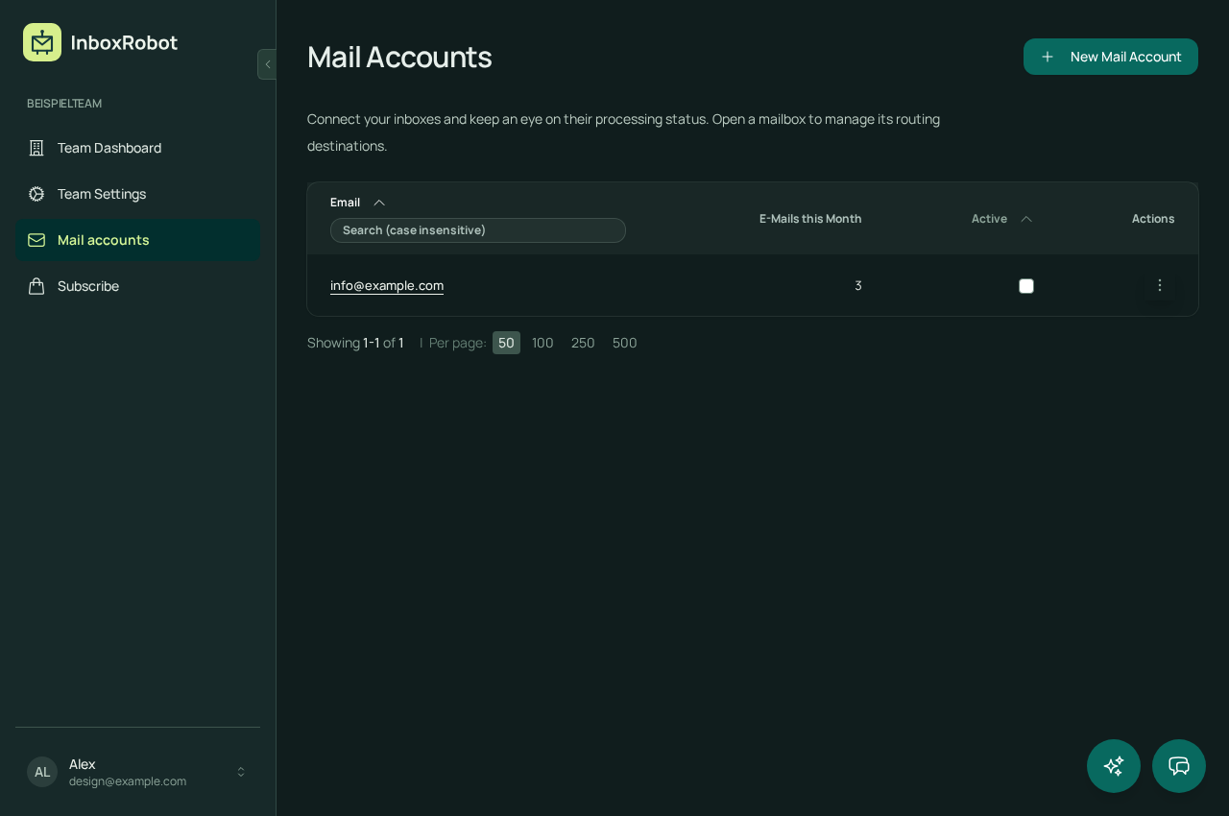The image size is (1229, 816).
Task: Click the E-Mails this Month header
Action: click(x=810, y=219)
